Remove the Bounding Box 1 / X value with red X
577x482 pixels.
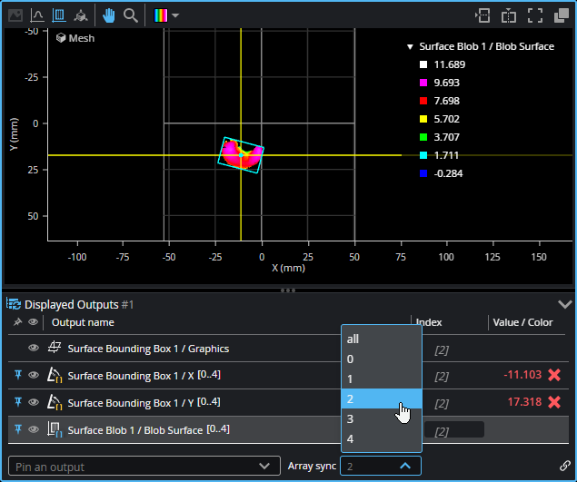coord(554,375)
